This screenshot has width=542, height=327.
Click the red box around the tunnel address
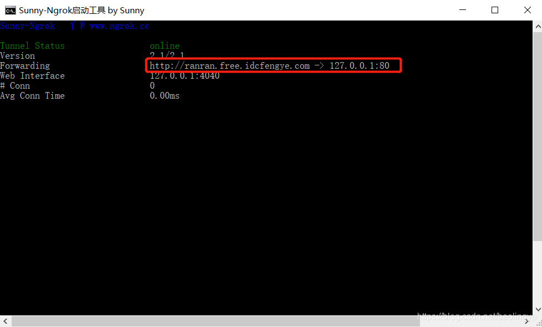273,59
